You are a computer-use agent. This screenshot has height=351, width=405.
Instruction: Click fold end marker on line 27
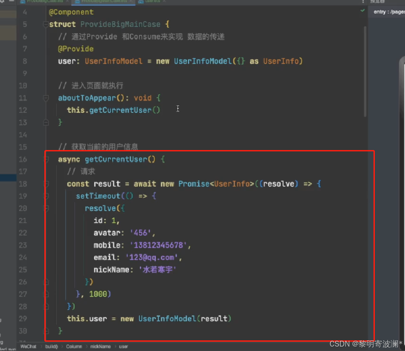tap(47, 294)
